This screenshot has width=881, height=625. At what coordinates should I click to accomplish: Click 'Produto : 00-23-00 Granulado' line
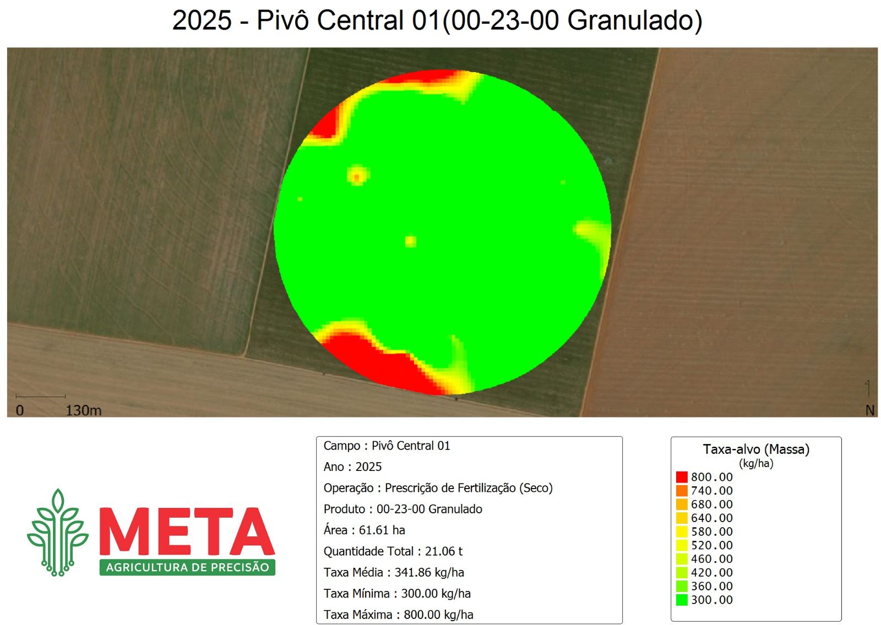pyautogui.click(x=403, y=509)
